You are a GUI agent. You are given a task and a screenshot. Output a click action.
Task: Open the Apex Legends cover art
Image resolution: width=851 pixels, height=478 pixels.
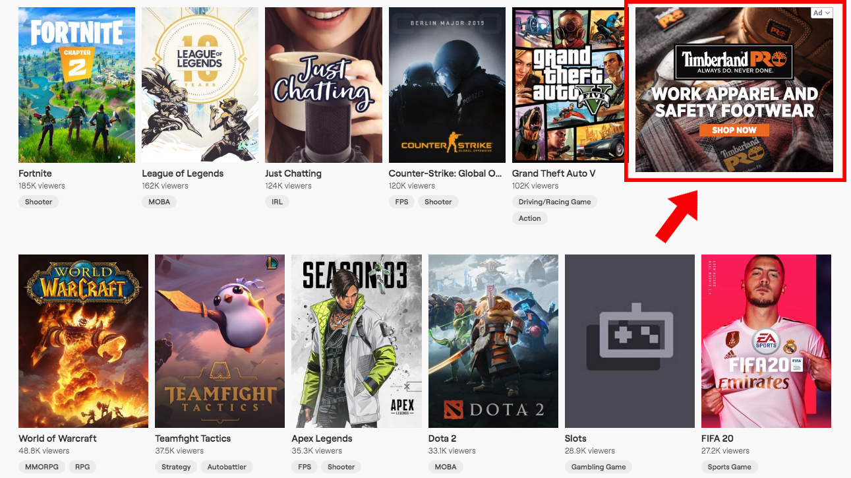(x=357, y=342)
